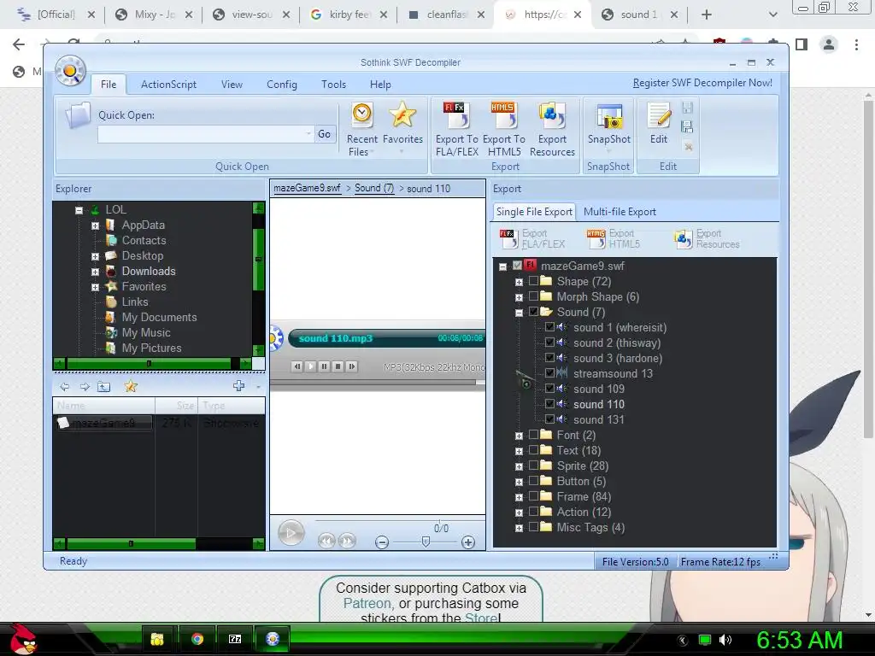Click the large play button in preview

point(291,533)
